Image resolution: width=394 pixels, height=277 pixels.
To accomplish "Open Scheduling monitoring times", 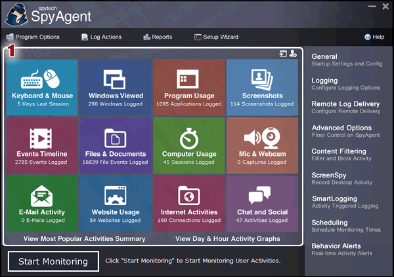I will 346,226.
